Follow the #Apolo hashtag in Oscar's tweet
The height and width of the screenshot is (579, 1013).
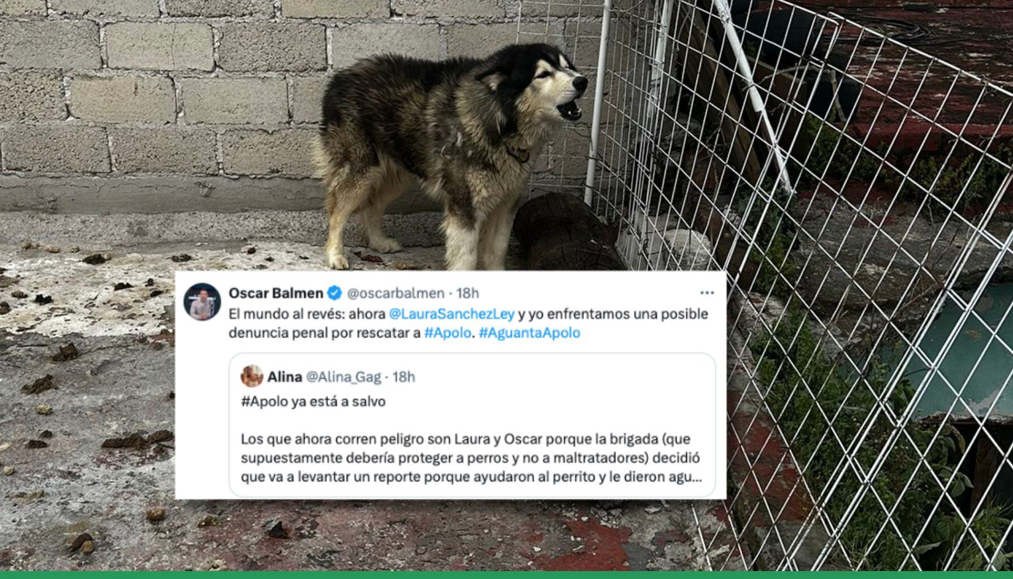[447, 332]
